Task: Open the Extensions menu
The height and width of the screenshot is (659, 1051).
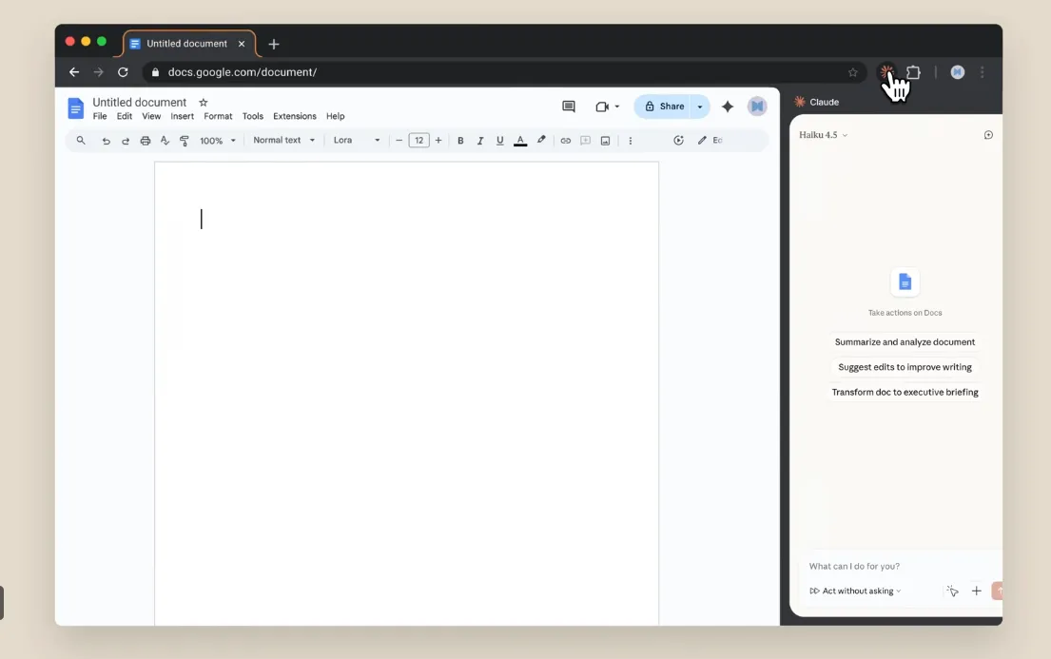Action: point(294,116)
